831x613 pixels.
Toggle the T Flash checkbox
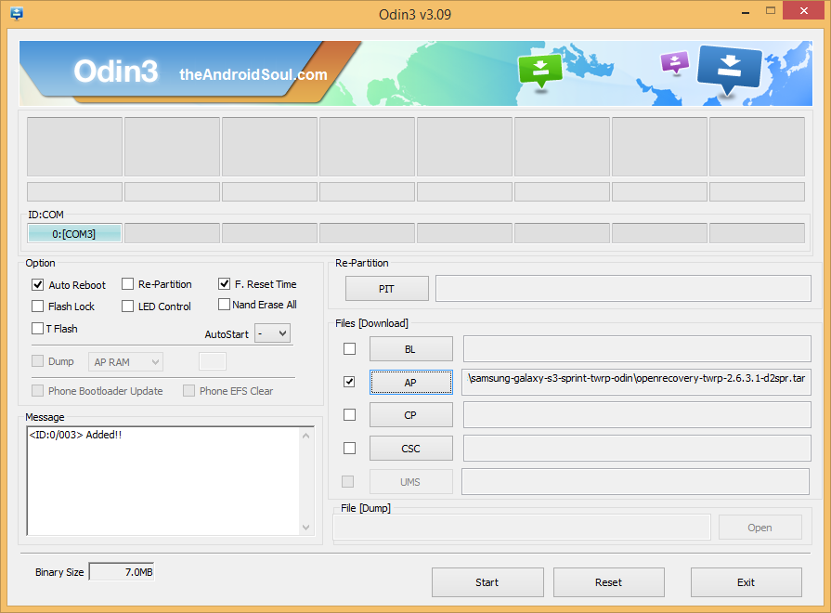point(37,328)
